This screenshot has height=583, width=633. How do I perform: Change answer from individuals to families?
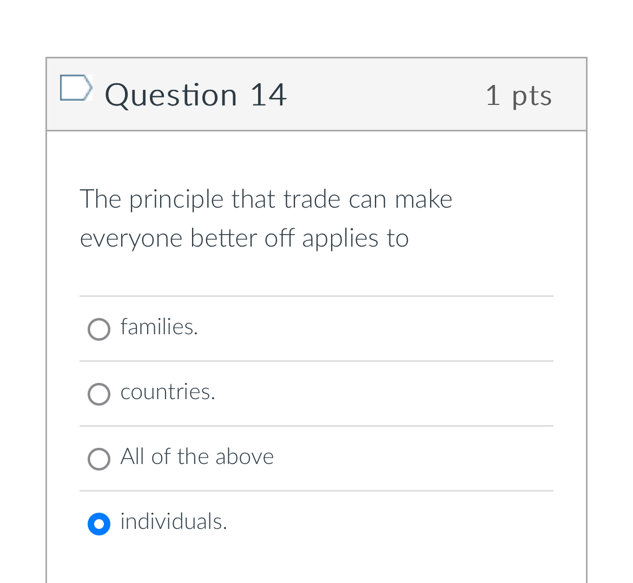99,329
